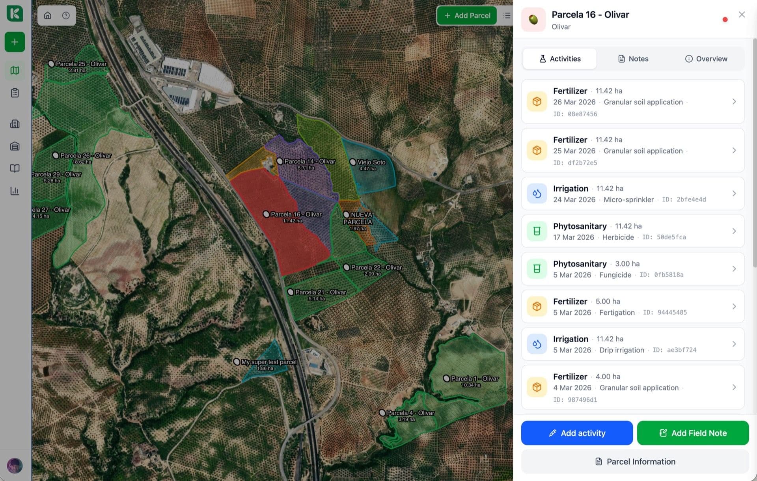The width and height of the screenshot is (757, 481).
Task: Click the Add Parcel button on the map
Action: [467, 15]
